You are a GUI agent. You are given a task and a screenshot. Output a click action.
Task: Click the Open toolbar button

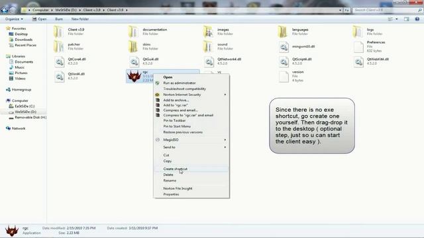(39, 19)
